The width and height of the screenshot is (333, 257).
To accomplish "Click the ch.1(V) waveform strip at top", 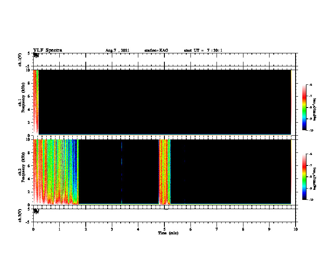I will pyautogui.click(x=164, y=60).
